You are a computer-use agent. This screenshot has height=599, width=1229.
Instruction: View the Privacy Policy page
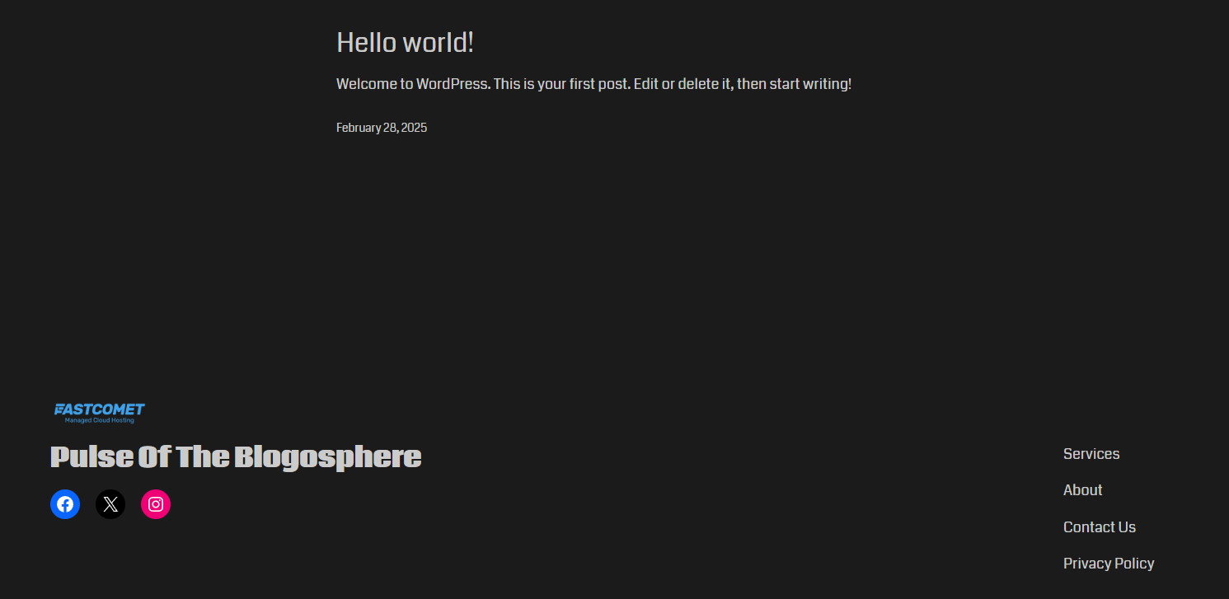tap(1108, 564)
